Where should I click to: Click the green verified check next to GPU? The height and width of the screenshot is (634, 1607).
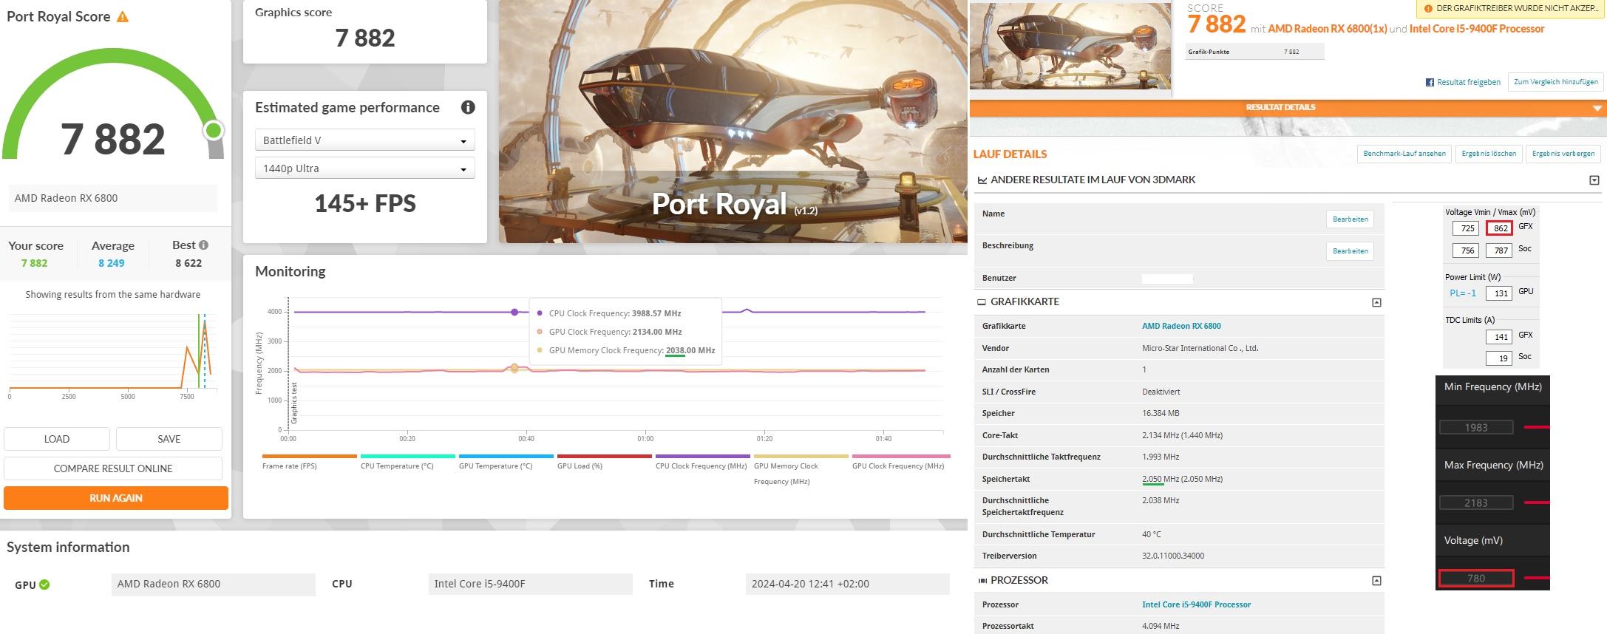click(x=44, y=584)
